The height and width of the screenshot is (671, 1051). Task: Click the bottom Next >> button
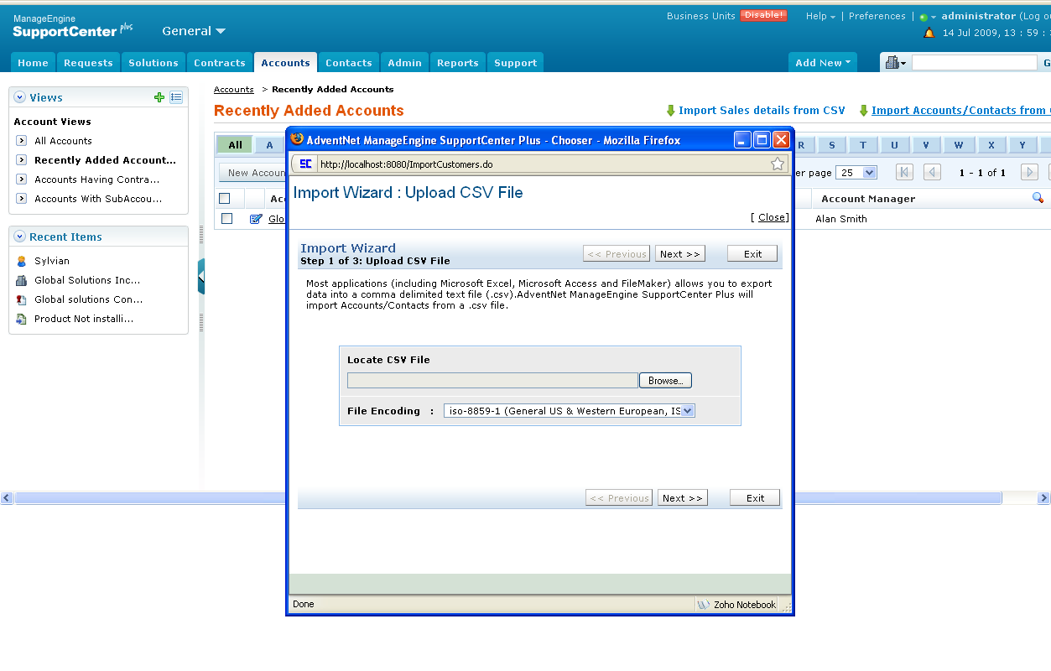(x=682, y=498)
